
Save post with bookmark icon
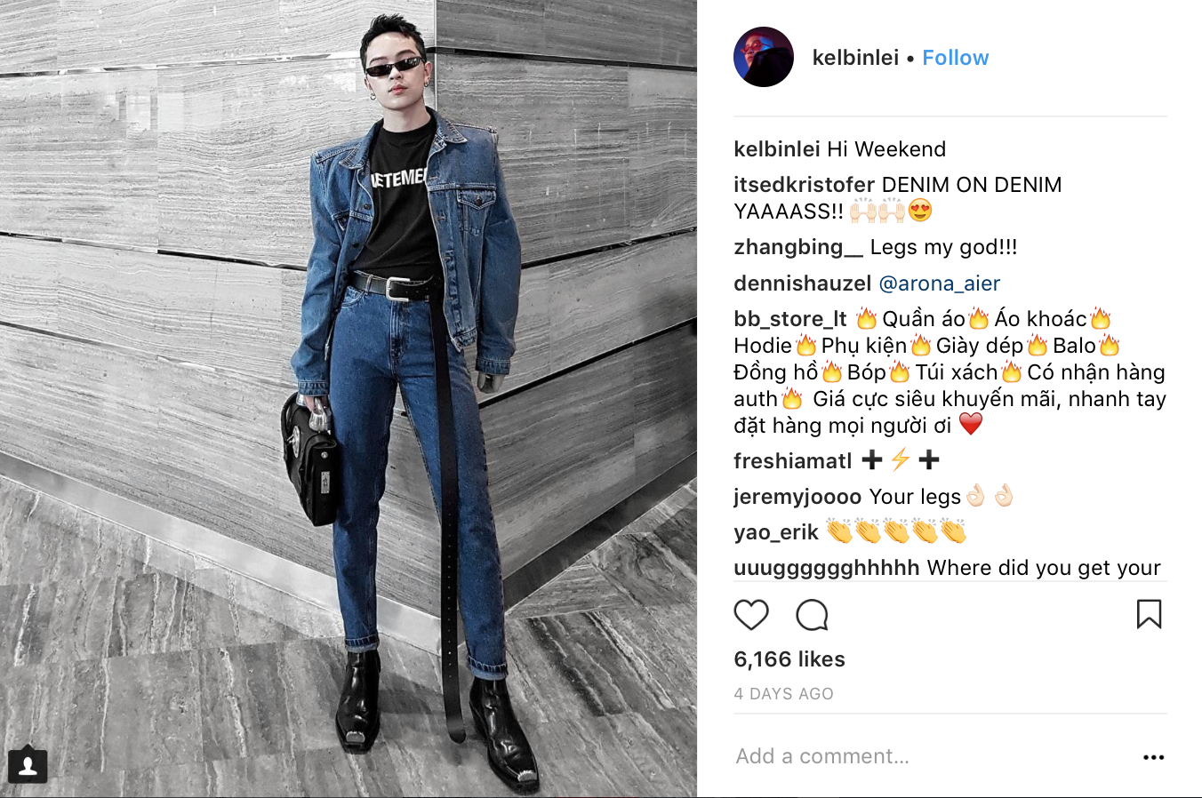[x=1149, y=614]
